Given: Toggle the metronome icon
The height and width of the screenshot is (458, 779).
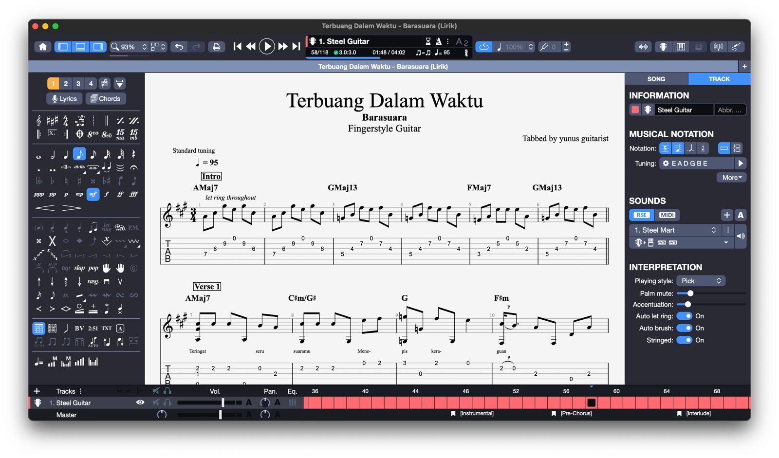Looking at the screenshot, I should click(438, 41).
